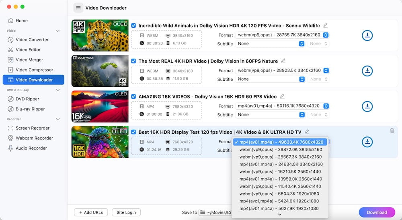The width and height of the screenshot is (402, 220).
Task: Click the 21.06 GB file size value
Action: (x=180, y=114)
